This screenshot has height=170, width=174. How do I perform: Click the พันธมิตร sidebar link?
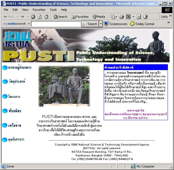click(x=14, y=111)
